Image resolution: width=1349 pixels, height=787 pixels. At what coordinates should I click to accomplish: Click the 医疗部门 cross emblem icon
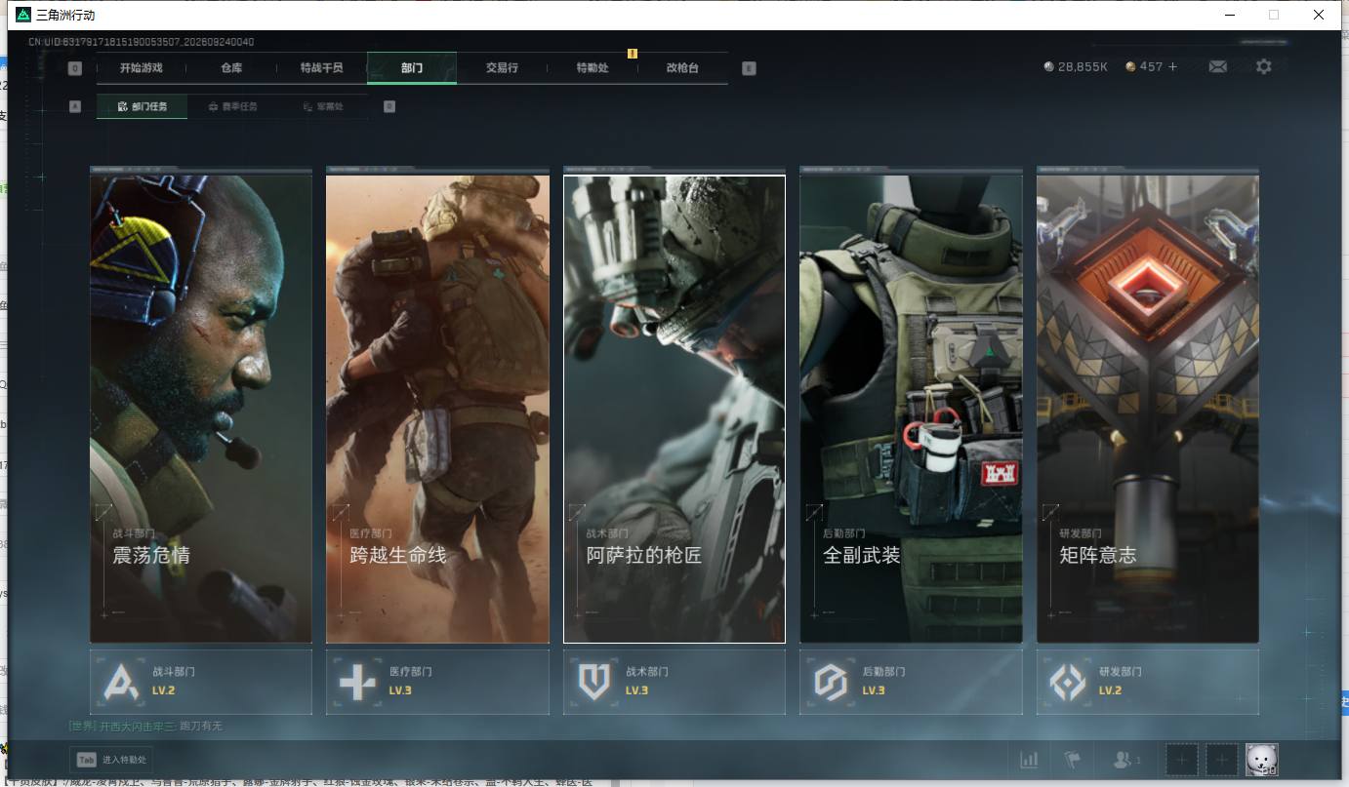click(357, 682)
